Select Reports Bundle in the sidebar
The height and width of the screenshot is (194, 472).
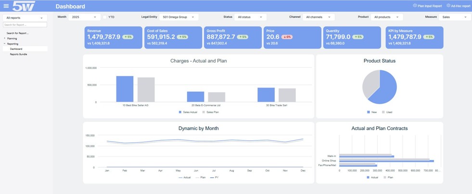(18, 54)
